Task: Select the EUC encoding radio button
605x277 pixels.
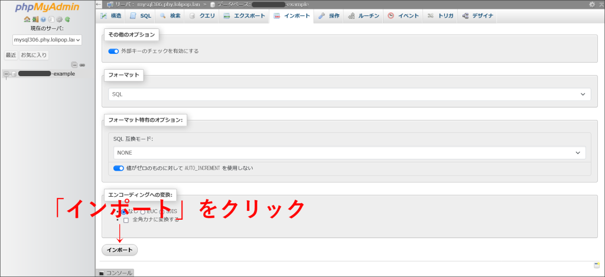Action: point(143,212)
